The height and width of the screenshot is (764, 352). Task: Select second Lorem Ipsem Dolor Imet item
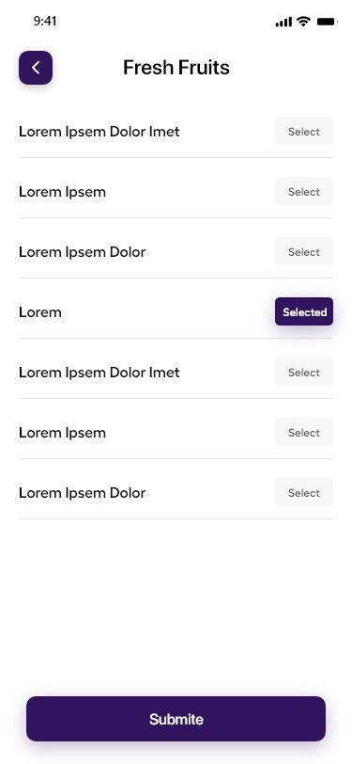tap(304, 373)
